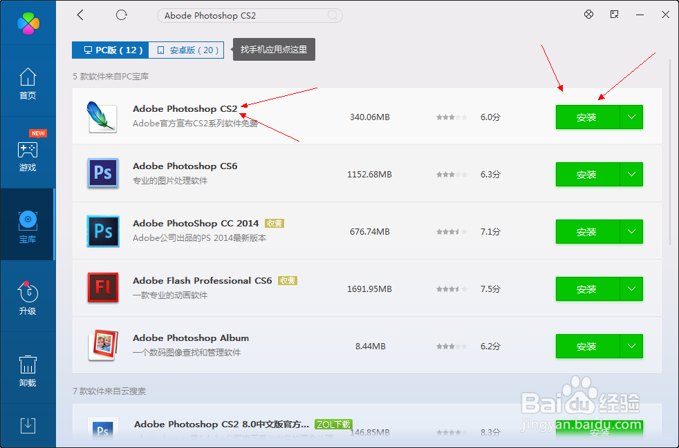Click 收费 badge on Flash Professional CS6
Screen dimensions: 679x448
288,281
